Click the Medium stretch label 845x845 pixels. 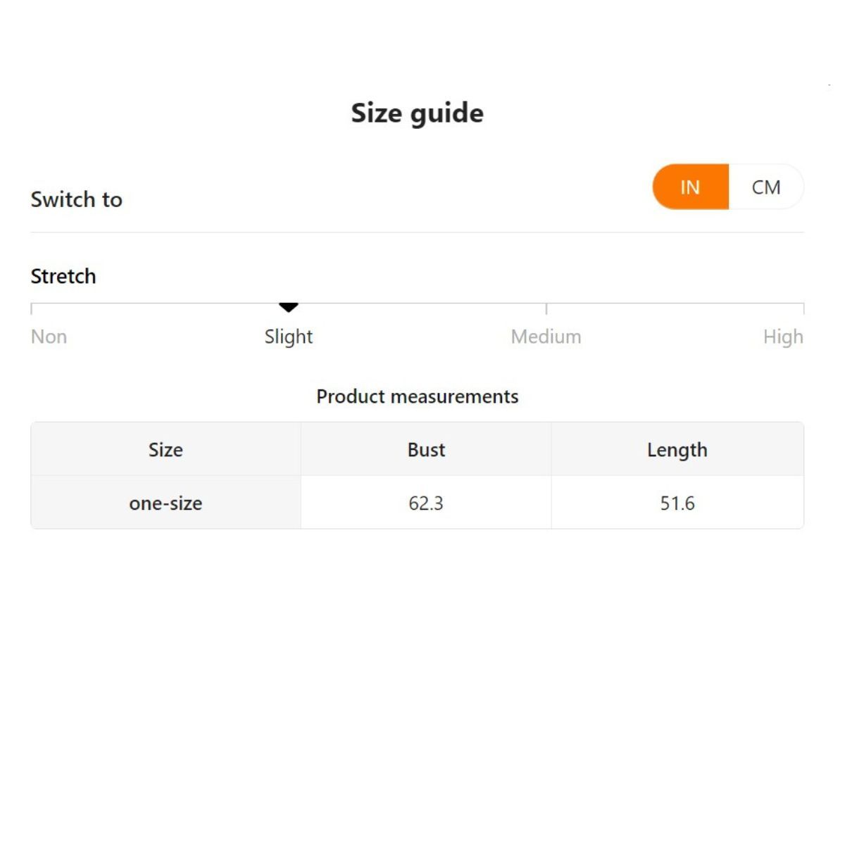(546, 337)
